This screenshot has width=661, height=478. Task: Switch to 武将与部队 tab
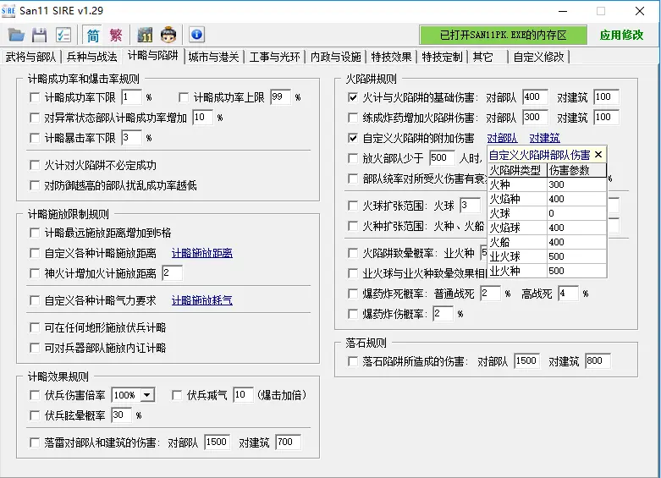tap(30, 57)
